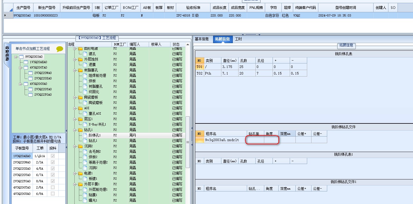Click the folder icon of 陶瓷磨板 group
This screenshot has height=204, width=413.
(80, 97)
